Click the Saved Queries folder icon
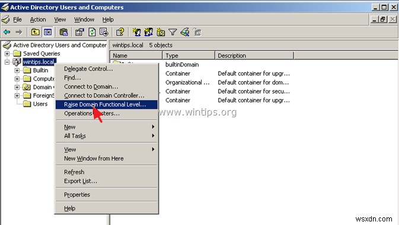Screen dimensions: 399x225 17,53
